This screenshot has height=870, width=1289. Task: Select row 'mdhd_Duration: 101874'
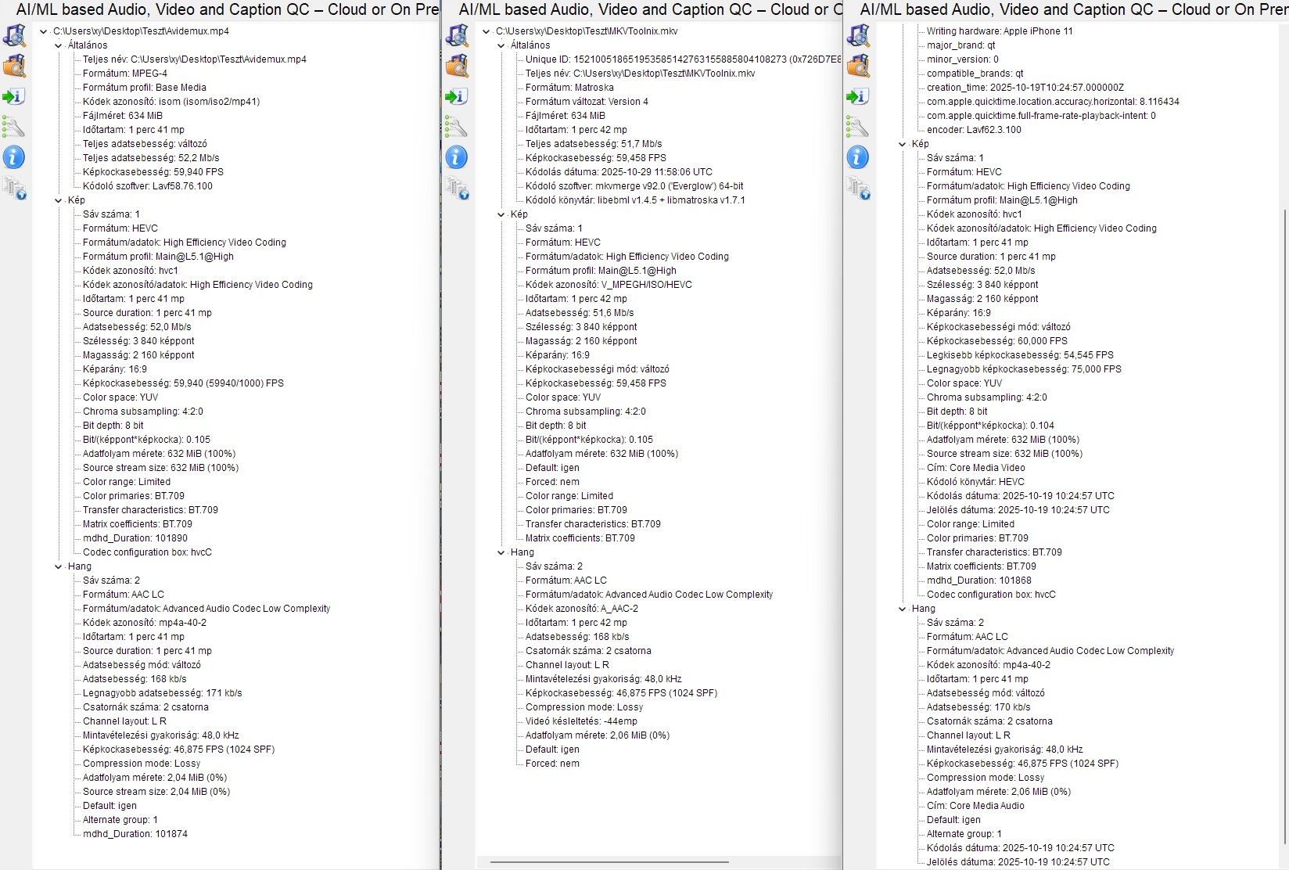point(135,834)
